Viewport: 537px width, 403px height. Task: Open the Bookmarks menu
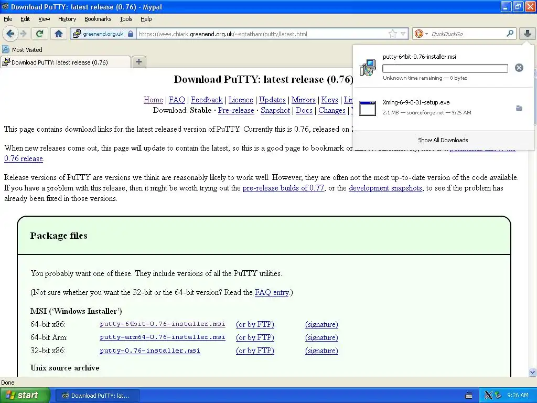click(98, 19)
